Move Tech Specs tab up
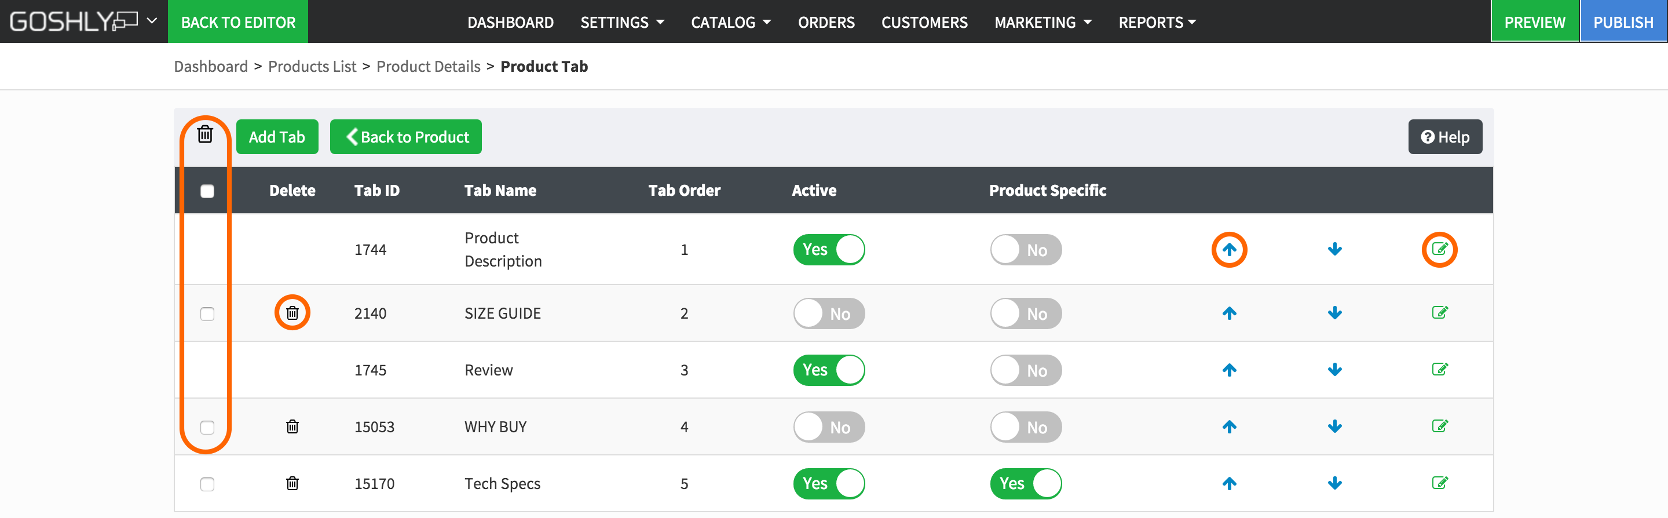The image size is (1668, 518). [x=1228, y=483]
